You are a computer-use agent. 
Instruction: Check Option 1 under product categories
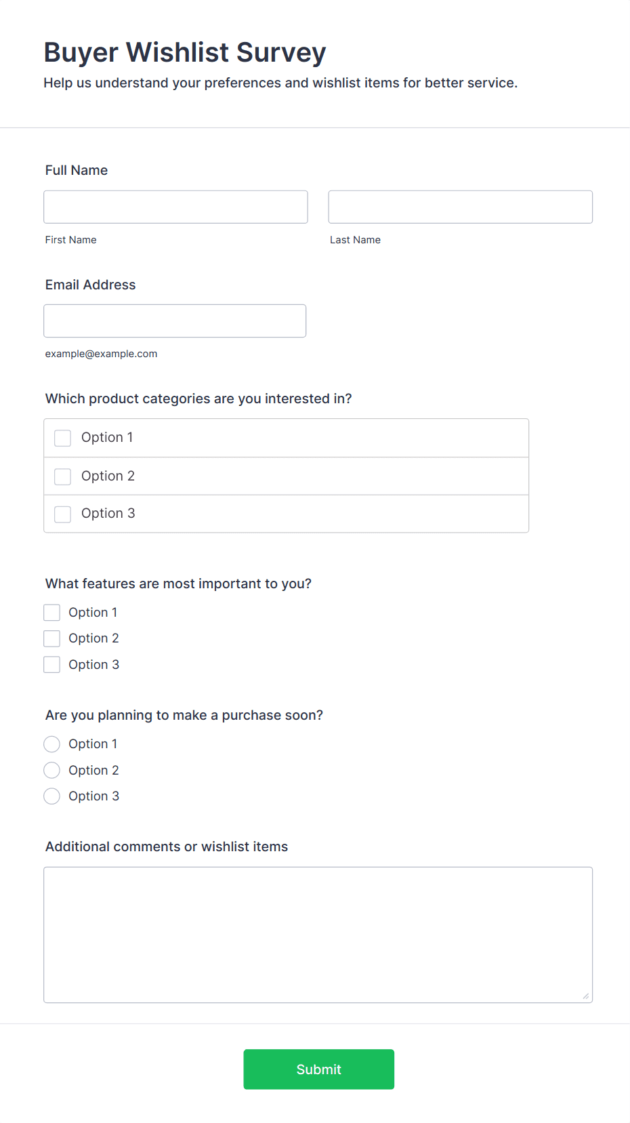point(63,438)
